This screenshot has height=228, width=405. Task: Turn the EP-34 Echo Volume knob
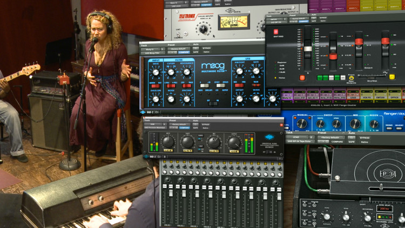346,217
